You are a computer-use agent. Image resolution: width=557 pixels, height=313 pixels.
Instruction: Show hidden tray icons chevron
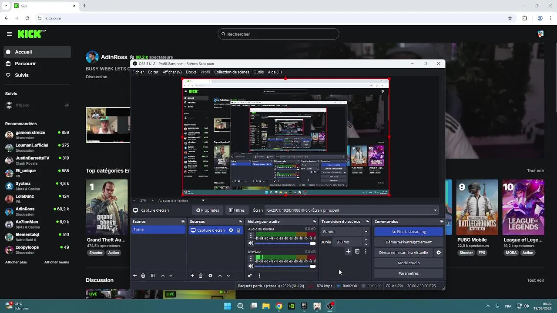coord(488,306)
